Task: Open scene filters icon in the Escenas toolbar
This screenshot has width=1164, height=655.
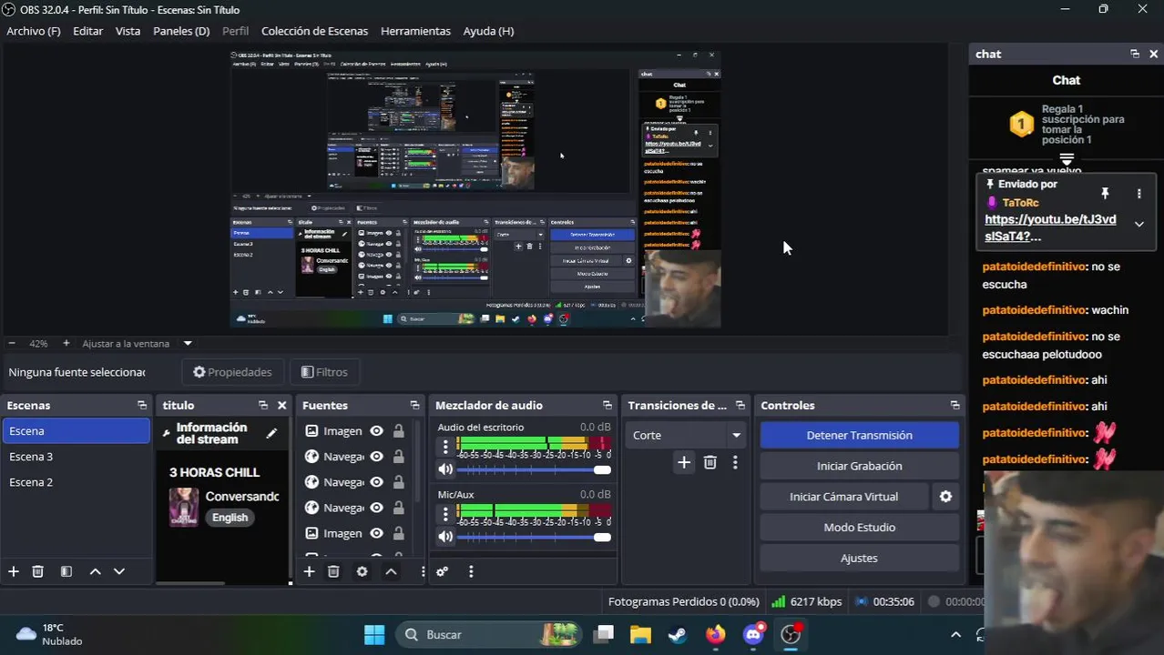Action: point(66,571)
